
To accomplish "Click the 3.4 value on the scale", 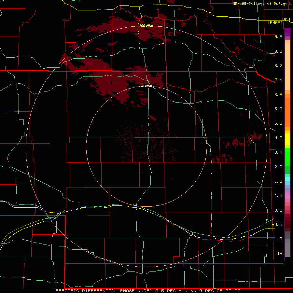I will (x=278, y=152).
